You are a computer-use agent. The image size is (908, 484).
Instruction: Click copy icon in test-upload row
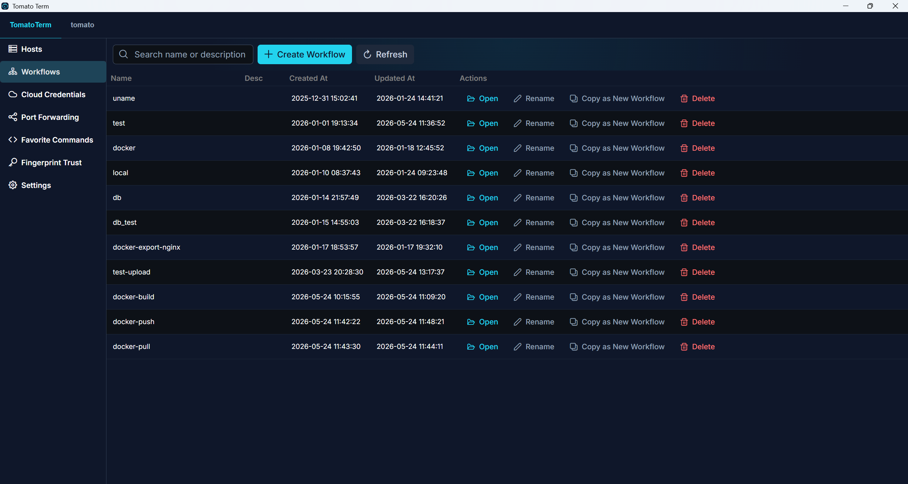[573, 272]
